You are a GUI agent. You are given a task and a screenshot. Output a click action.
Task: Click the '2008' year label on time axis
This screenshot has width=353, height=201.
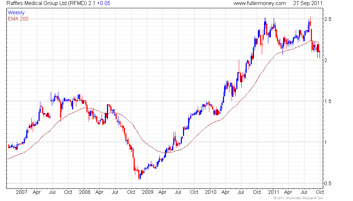[x=85, y=192]
